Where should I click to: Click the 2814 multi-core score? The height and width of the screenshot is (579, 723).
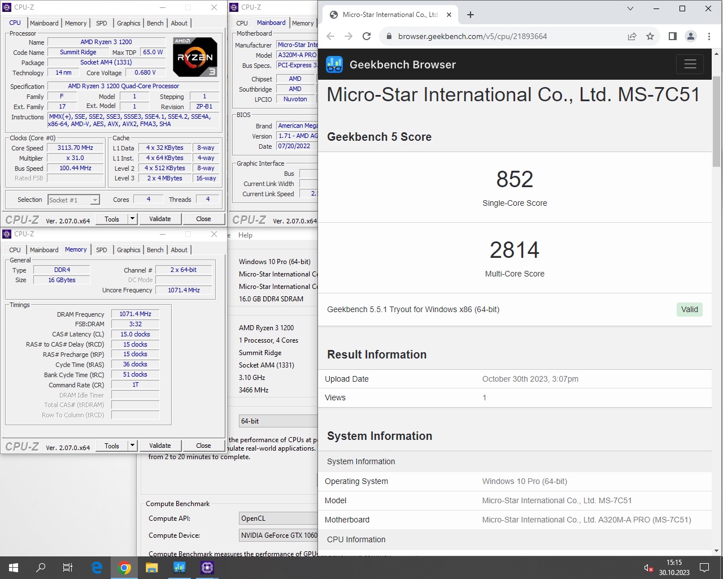click(x=515, y=250)
